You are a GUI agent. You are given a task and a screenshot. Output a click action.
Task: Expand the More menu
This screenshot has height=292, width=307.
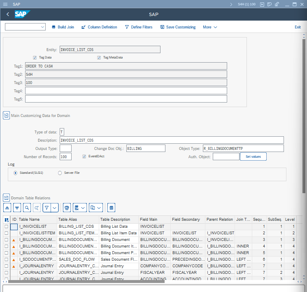point(210,27)
